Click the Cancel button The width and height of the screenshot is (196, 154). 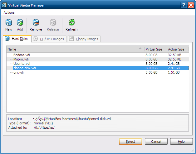point(156,142)
